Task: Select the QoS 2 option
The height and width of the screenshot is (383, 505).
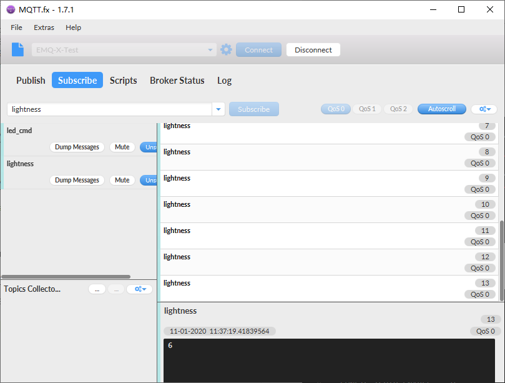Action: pyautogui.click(x=398, y=109)
